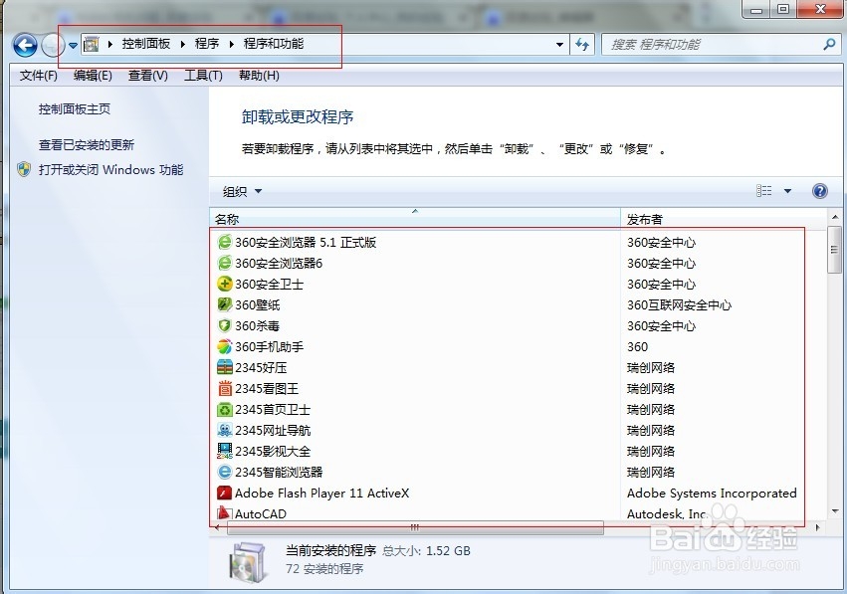Select 程序和功能 breadcrumb in address bar
Viewport: 847px width, 594px height.
point(274,44)
